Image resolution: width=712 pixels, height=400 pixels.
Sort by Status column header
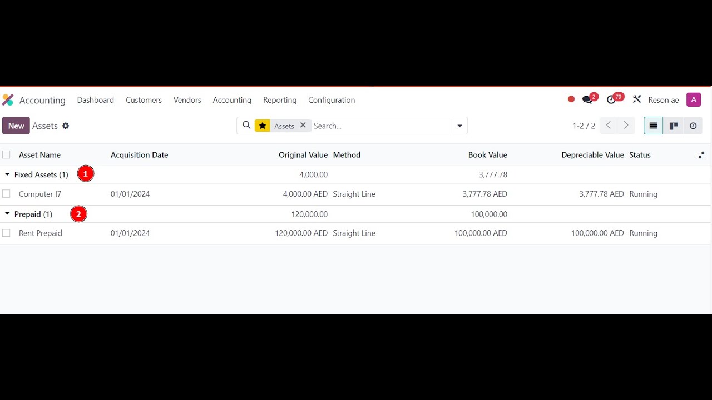click(x=640, y=155)
